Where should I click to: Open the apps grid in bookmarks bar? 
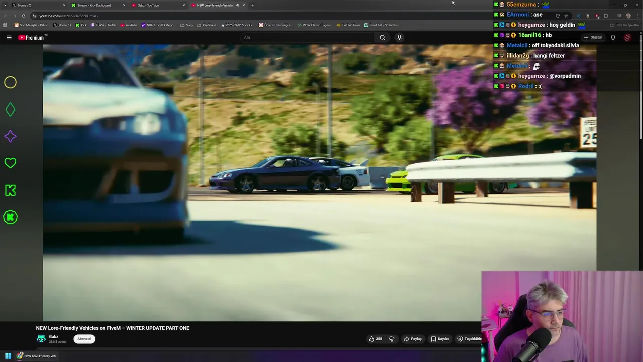coord(5,25)
